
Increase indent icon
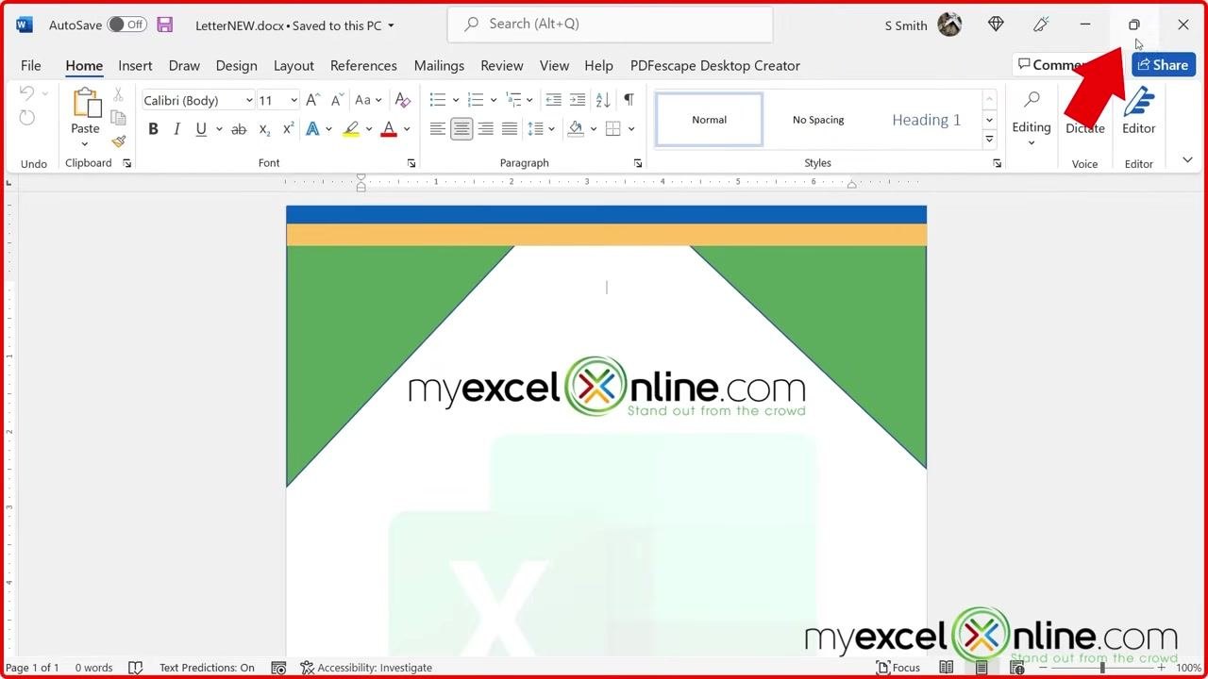[578, 100]
